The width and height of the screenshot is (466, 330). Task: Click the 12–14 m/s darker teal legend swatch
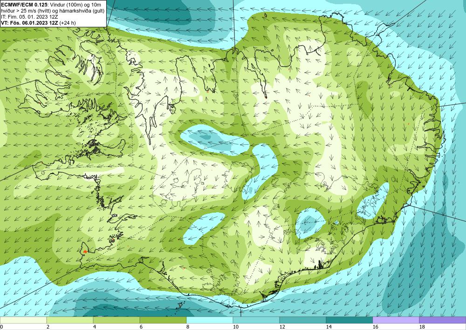coord(303,320)
